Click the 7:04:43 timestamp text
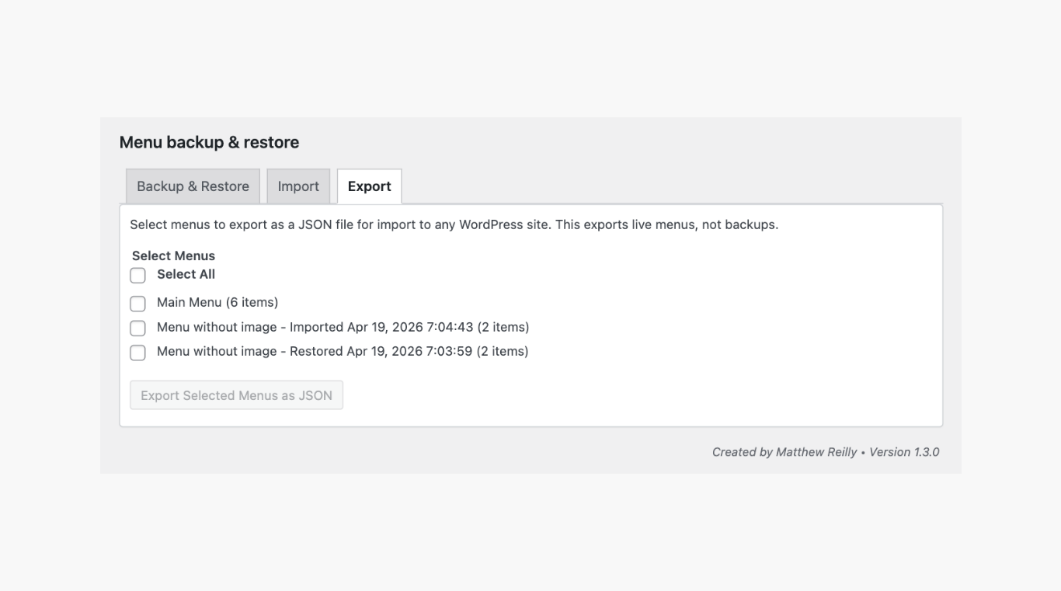Viewport: 1061px width, 591px height. pyautogui.click(x=450, y=327)
